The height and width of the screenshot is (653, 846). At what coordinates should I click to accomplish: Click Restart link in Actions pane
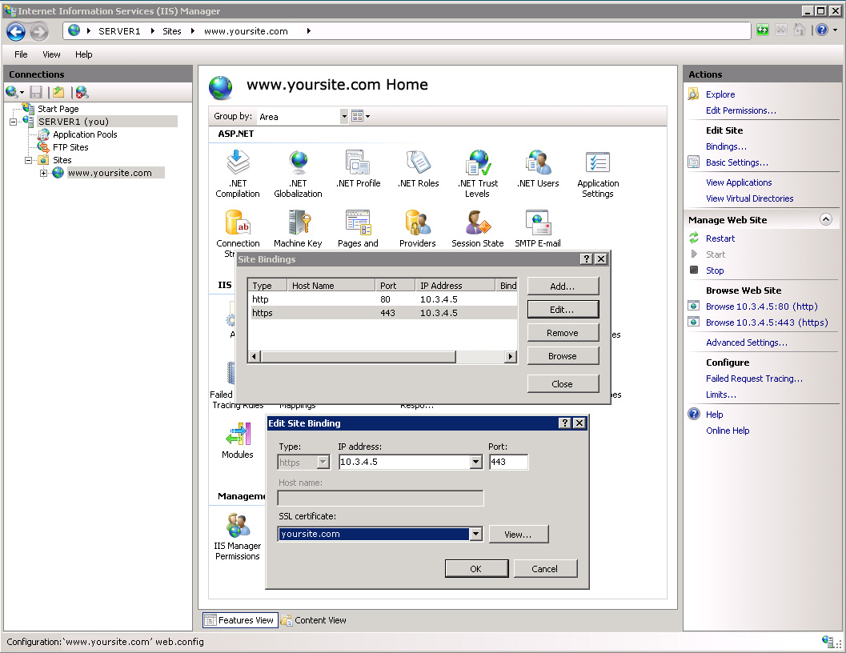pos(720,238)
